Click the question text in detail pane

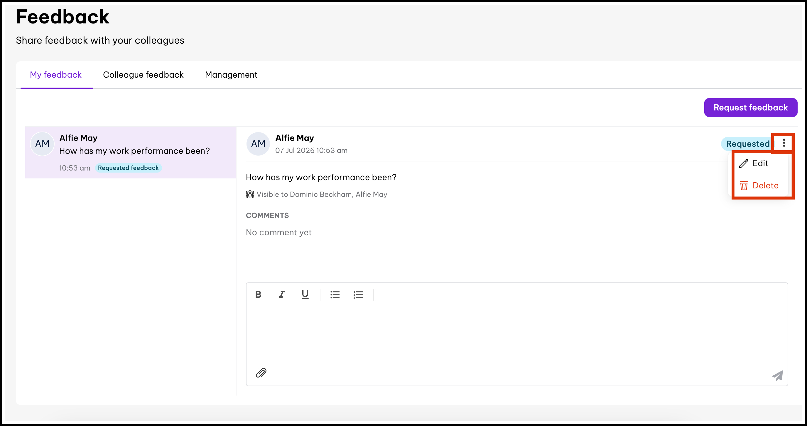click(x=321, y=177)
